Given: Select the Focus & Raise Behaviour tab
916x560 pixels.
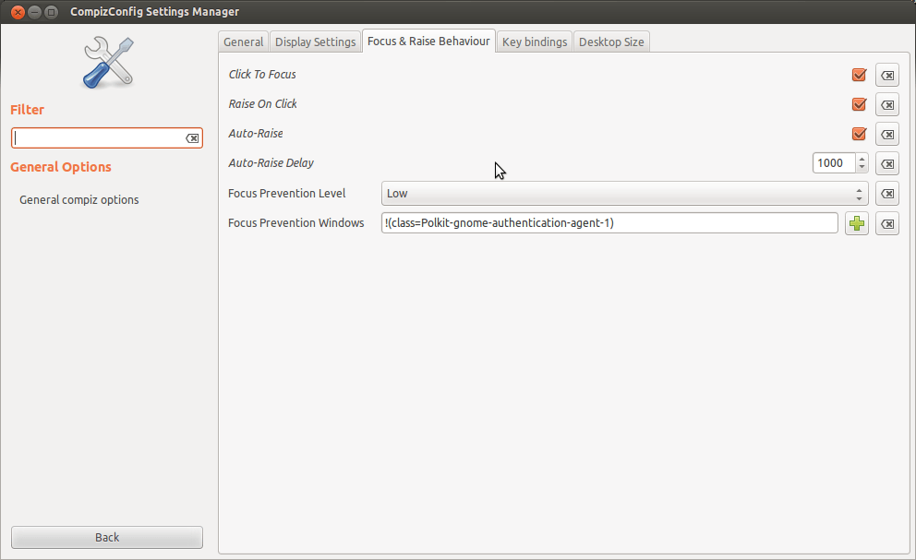Looking at the screenshot, I should 428,41.
